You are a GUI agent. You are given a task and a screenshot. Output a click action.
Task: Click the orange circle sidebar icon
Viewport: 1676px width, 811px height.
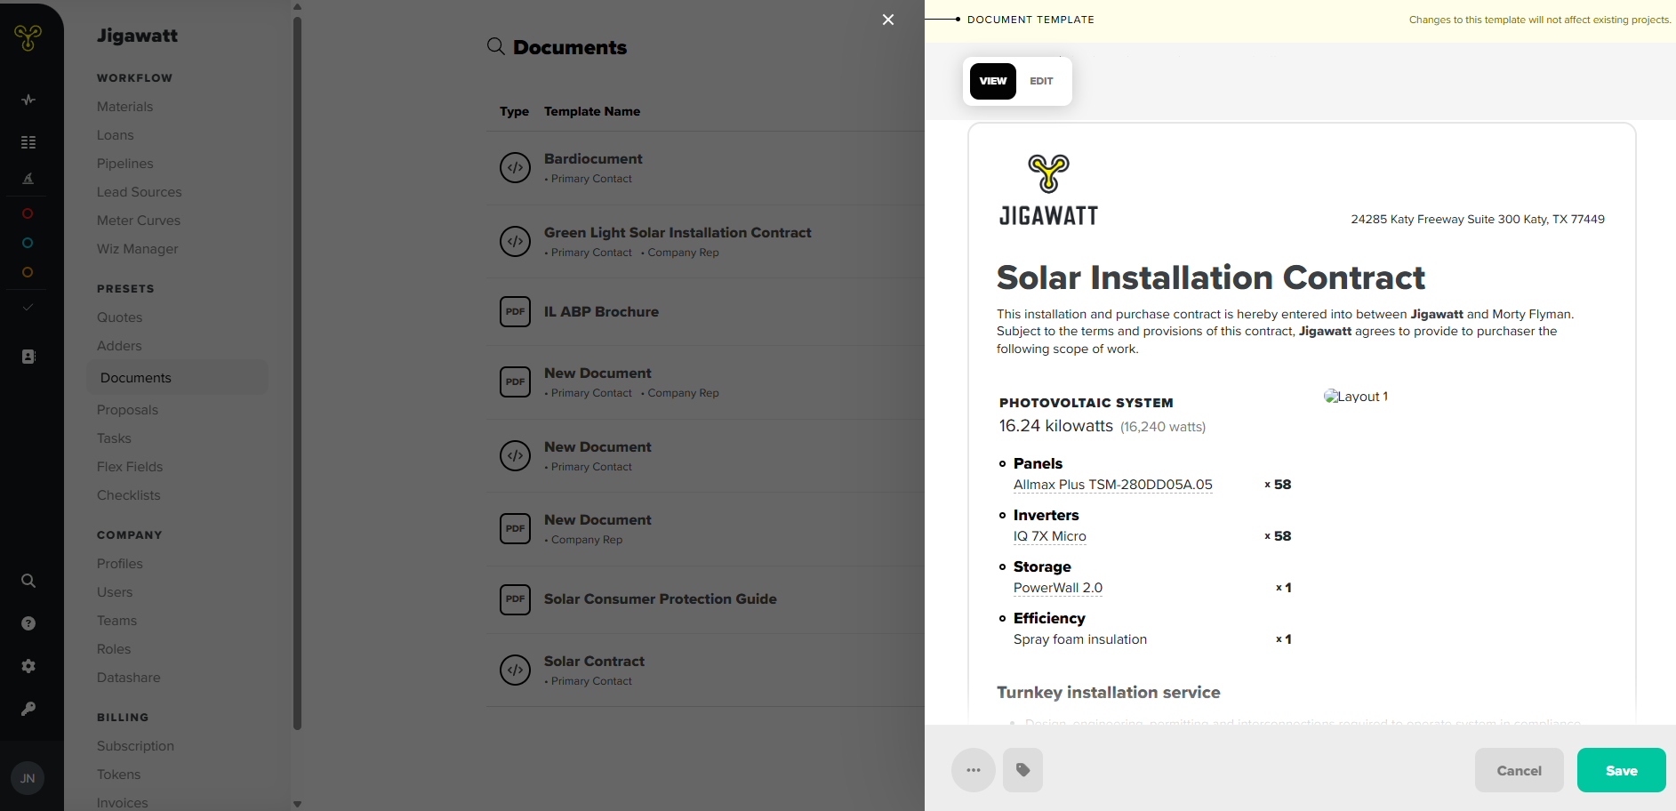(28, 272)
